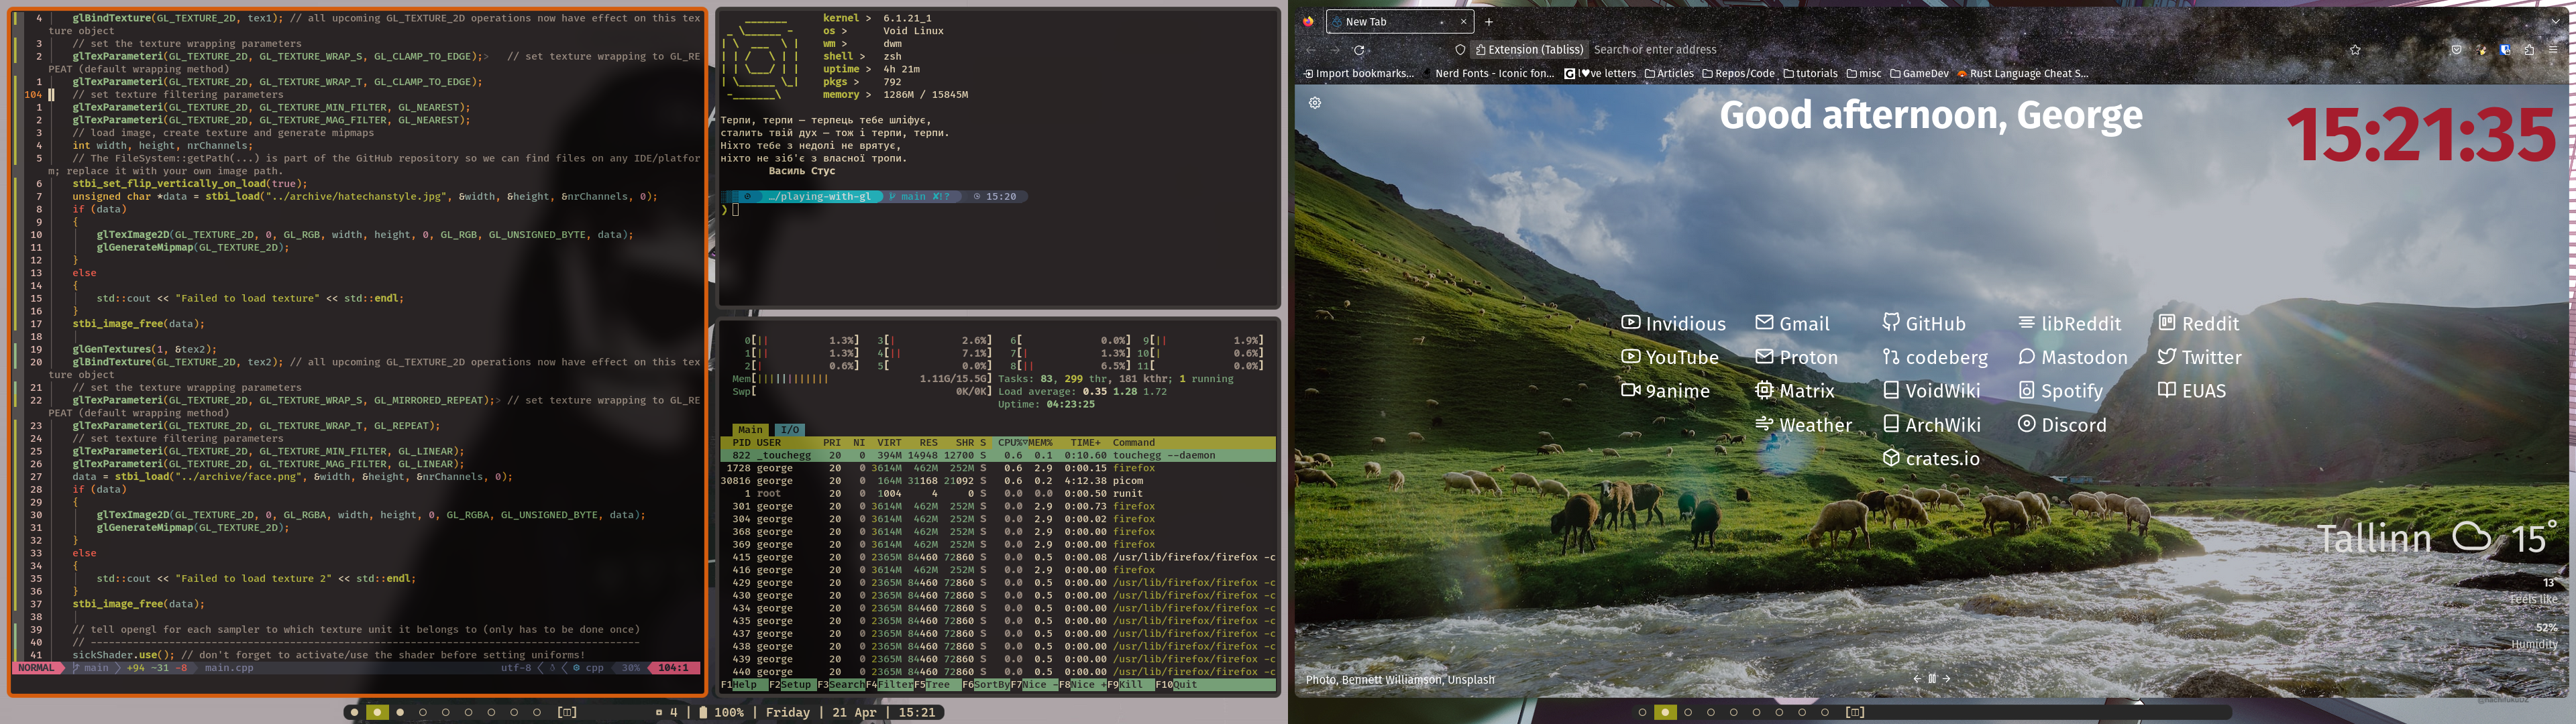Screen dimensions: 2576x724
Task: Open the Proton quick link
Action: pos(1796,357)
